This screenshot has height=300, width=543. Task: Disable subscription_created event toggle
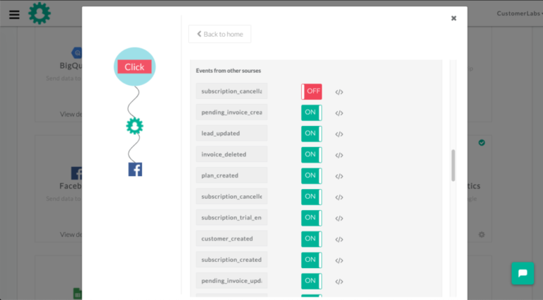coord(311,260)
